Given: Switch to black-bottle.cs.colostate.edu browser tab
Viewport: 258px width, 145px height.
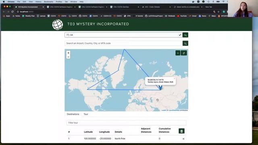Looking at the screenshot, I should [x=188, y=7].
